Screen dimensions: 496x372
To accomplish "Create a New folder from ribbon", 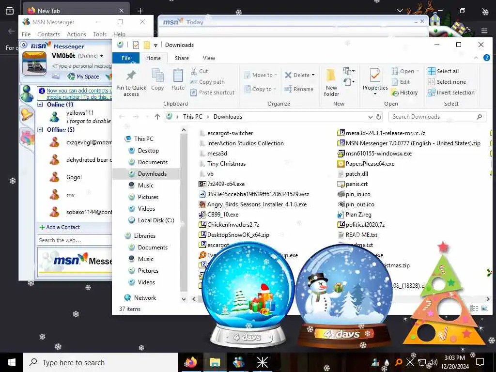I will (331, 82).
